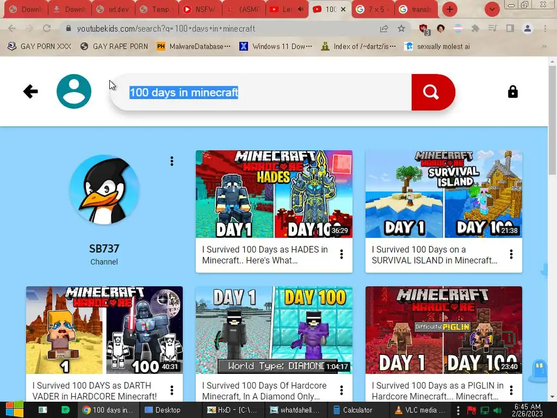Open 'I Survived 100 Days on a SURVIVAL ISLAND' title
This screenshot has width=557, height=418.
click(435, 255)
